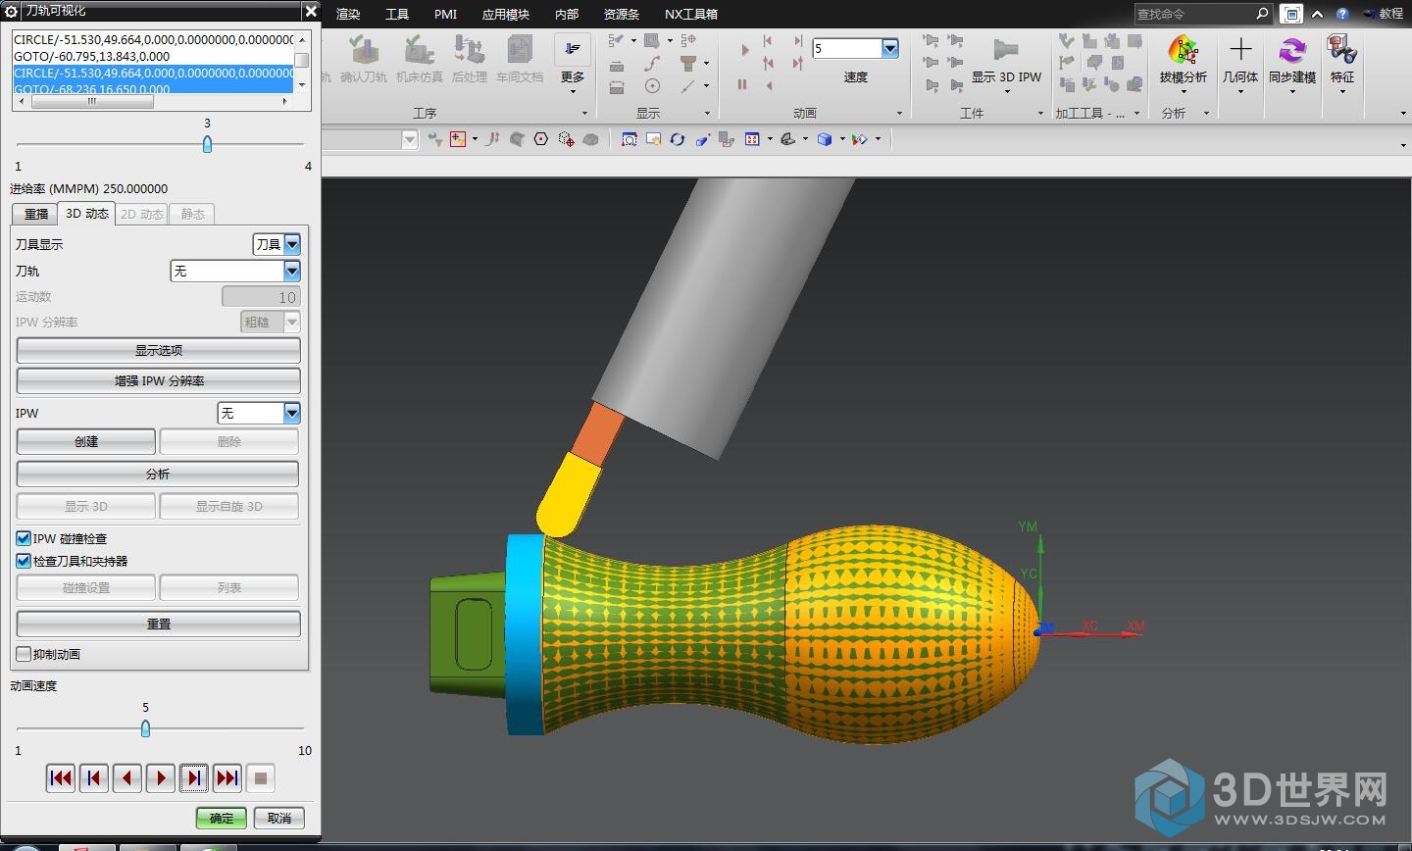Viewport: 1412px width, 851px height.
Task: Click 重置 button
Action: point(159,624)
